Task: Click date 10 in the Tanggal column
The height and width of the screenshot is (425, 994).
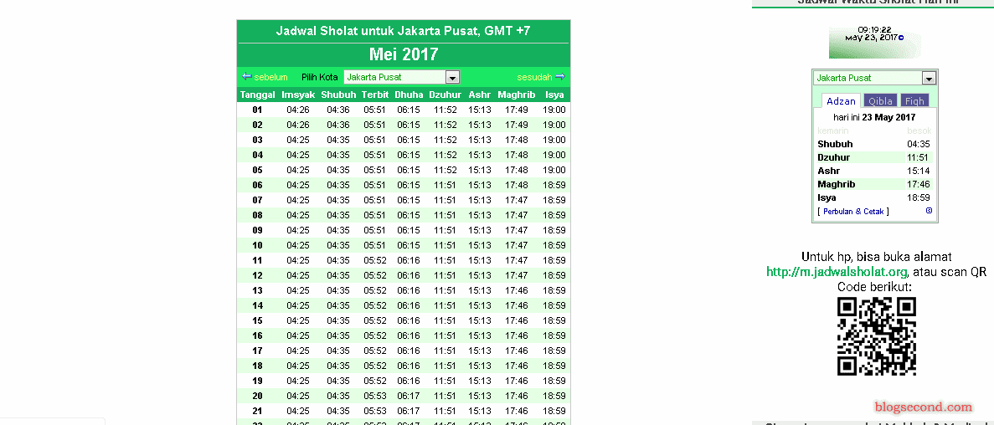Action: (257, 245)
